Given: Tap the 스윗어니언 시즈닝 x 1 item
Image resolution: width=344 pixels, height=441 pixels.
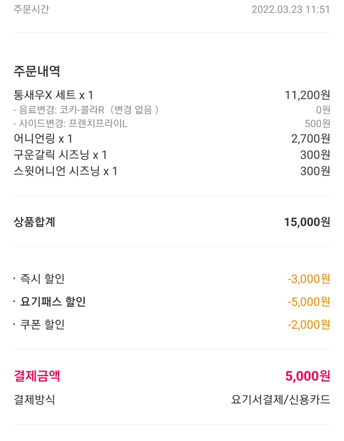Looking at the screenshot, I should tap(65, 171).
